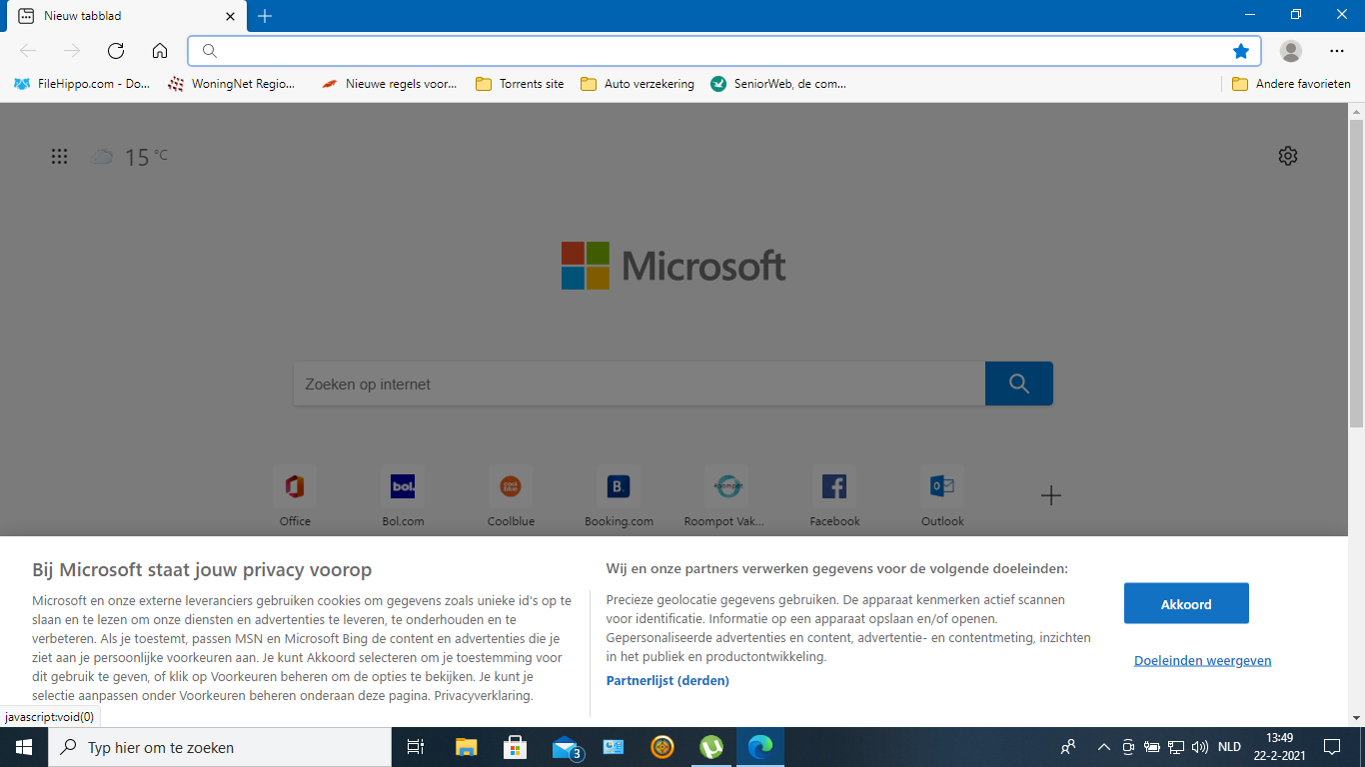Open the browser profile avatar
The width and height of the screenshot is (1365, 767).
click(1291, 51)
